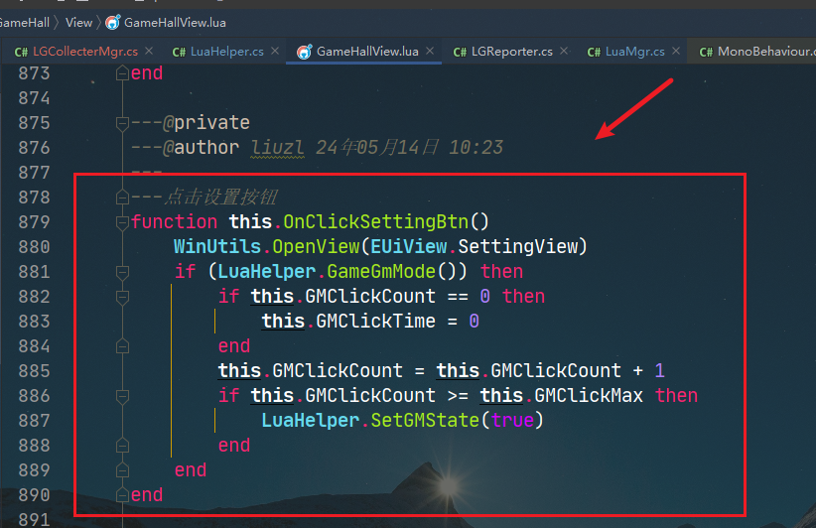Fold the if-block starting on line 886
This screenshot has width=816, height=528.
122,395
